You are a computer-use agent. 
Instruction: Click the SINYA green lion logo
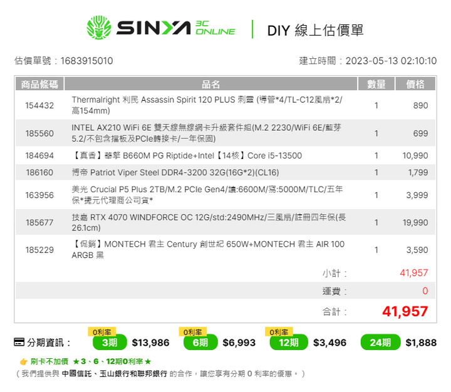tap(99, 28)
